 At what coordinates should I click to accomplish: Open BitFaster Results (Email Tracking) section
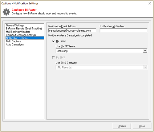click(x=24, y=29)
